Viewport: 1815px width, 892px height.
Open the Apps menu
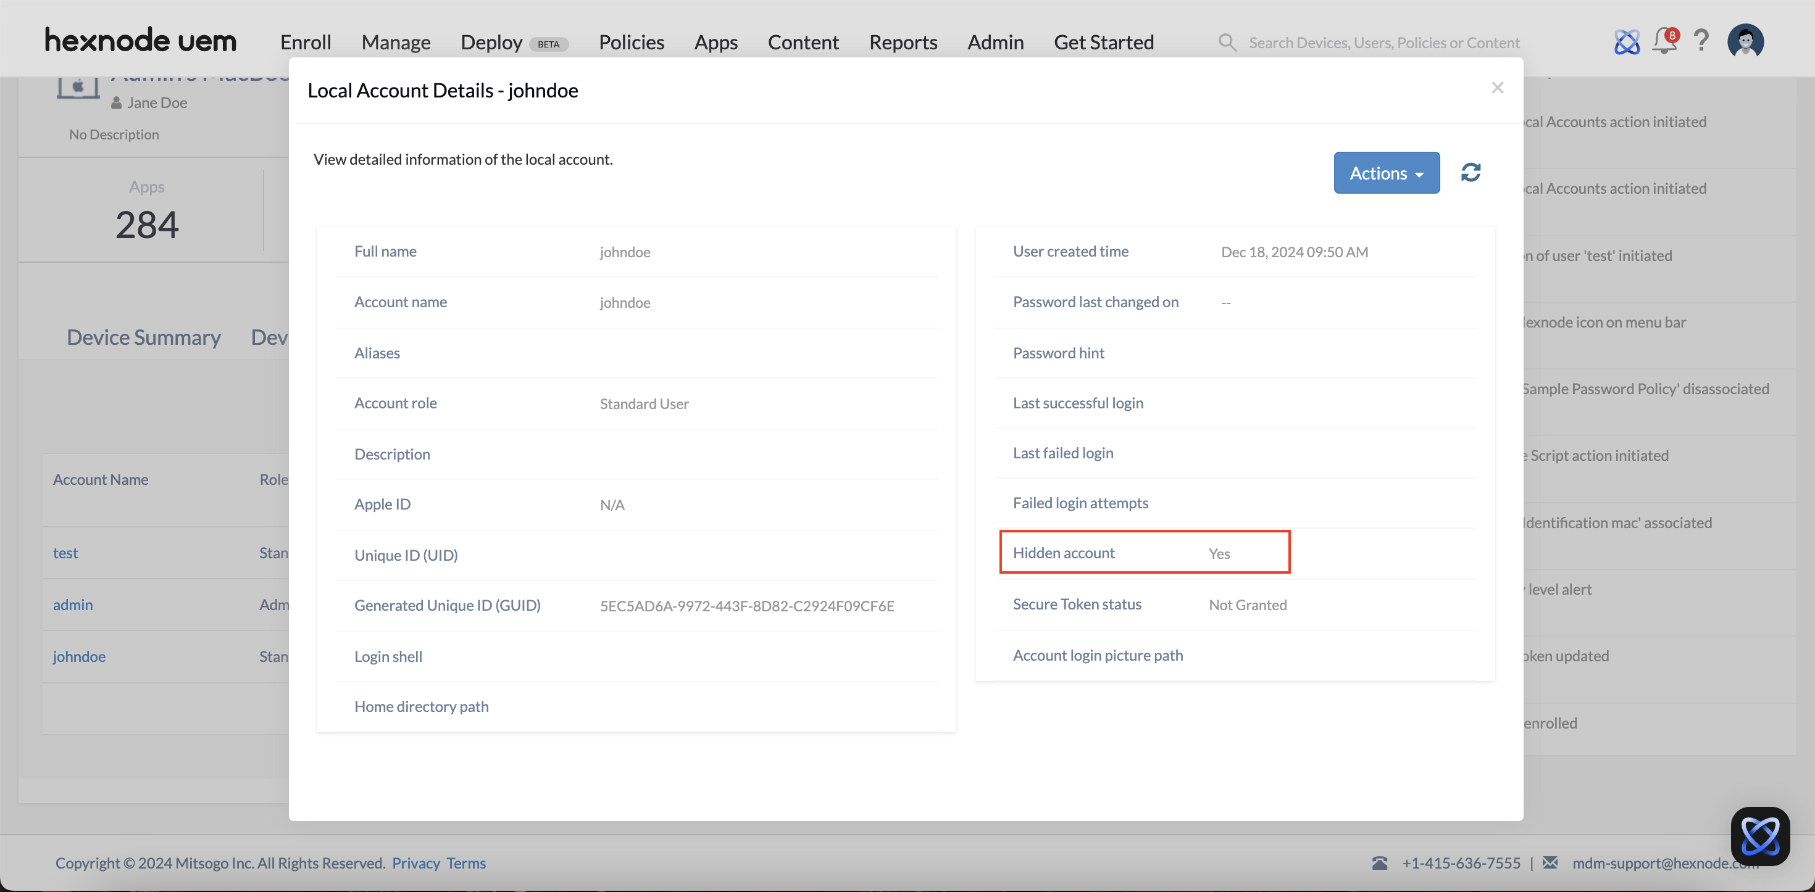pyautogui.click(x=716, y=42)
